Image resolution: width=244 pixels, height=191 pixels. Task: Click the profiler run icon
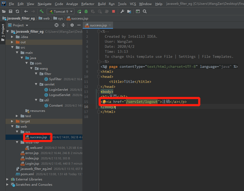coord(100,11)
